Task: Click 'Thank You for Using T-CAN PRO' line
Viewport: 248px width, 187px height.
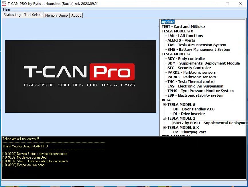Action: 25,146
